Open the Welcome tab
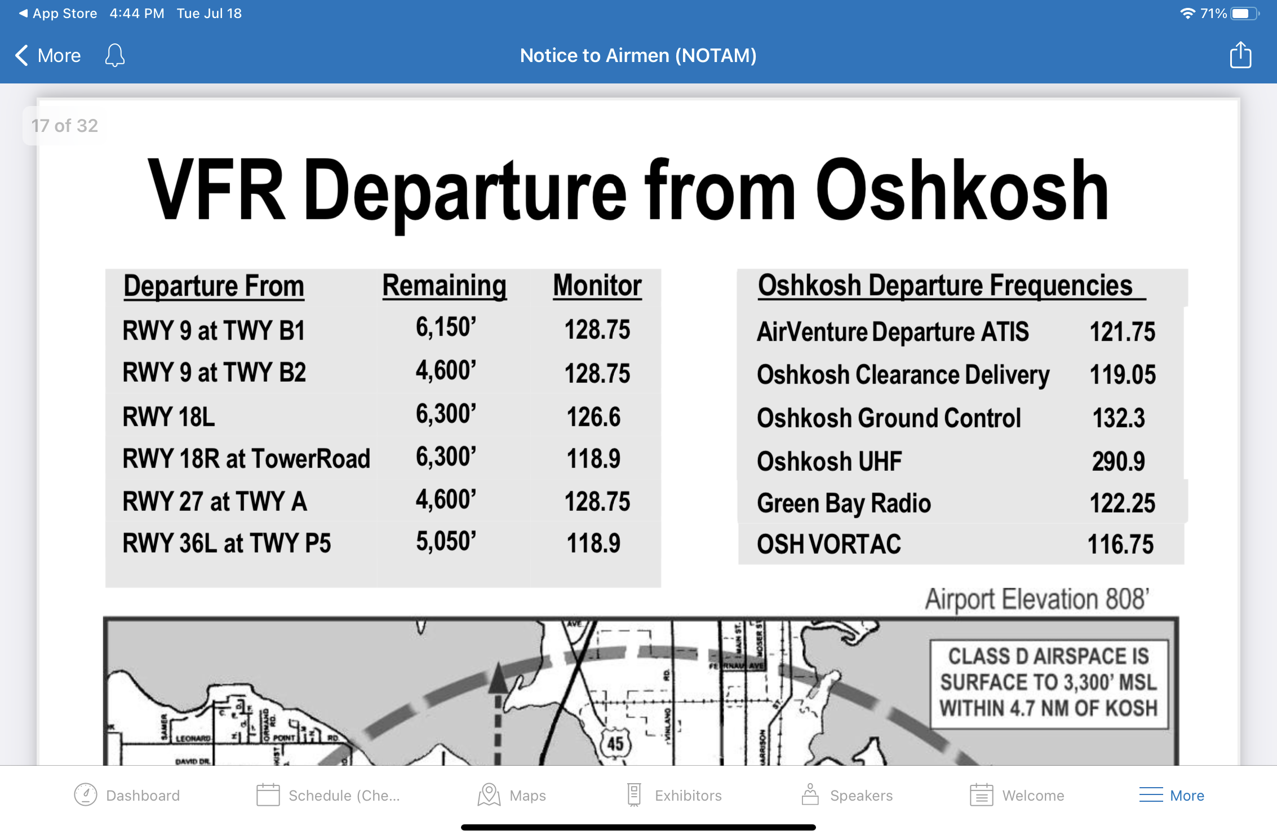1277x839 pixels. (x=1017, y=795)
